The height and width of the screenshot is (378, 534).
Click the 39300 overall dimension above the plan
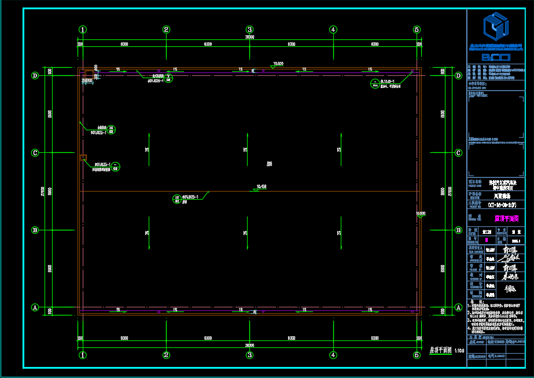coord(249,37)
